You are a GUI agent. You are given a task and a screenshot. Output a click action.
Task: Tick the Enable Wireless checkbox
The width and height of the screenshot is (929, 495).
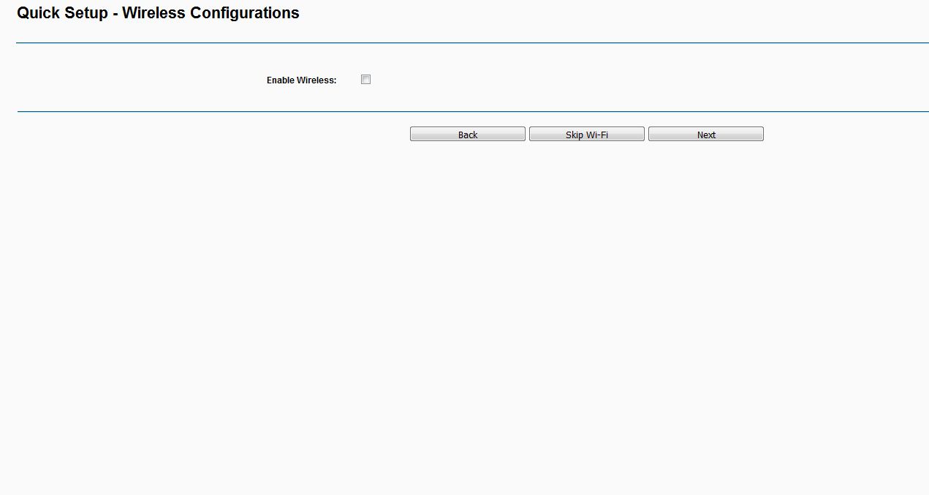coord(365,80)
